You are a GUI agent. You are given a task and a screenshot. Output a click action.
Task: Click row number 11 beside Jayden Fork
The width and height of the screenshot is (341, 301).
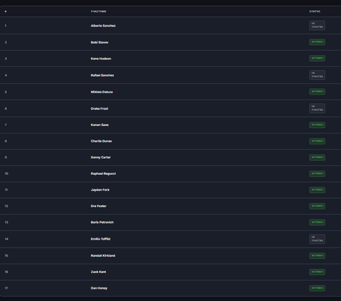point(6,190)
